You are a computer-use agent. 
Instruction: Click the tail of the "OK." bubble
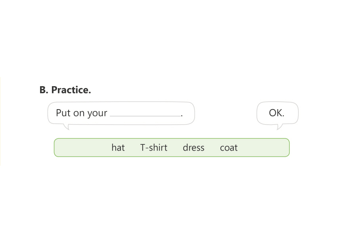(x=279, y=127)
